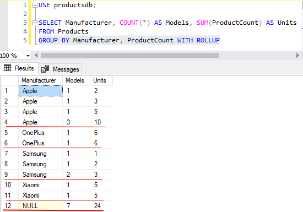Click the Samsung cell in row 9
Viewport: 303px width, 212px height.
[41, 175]
